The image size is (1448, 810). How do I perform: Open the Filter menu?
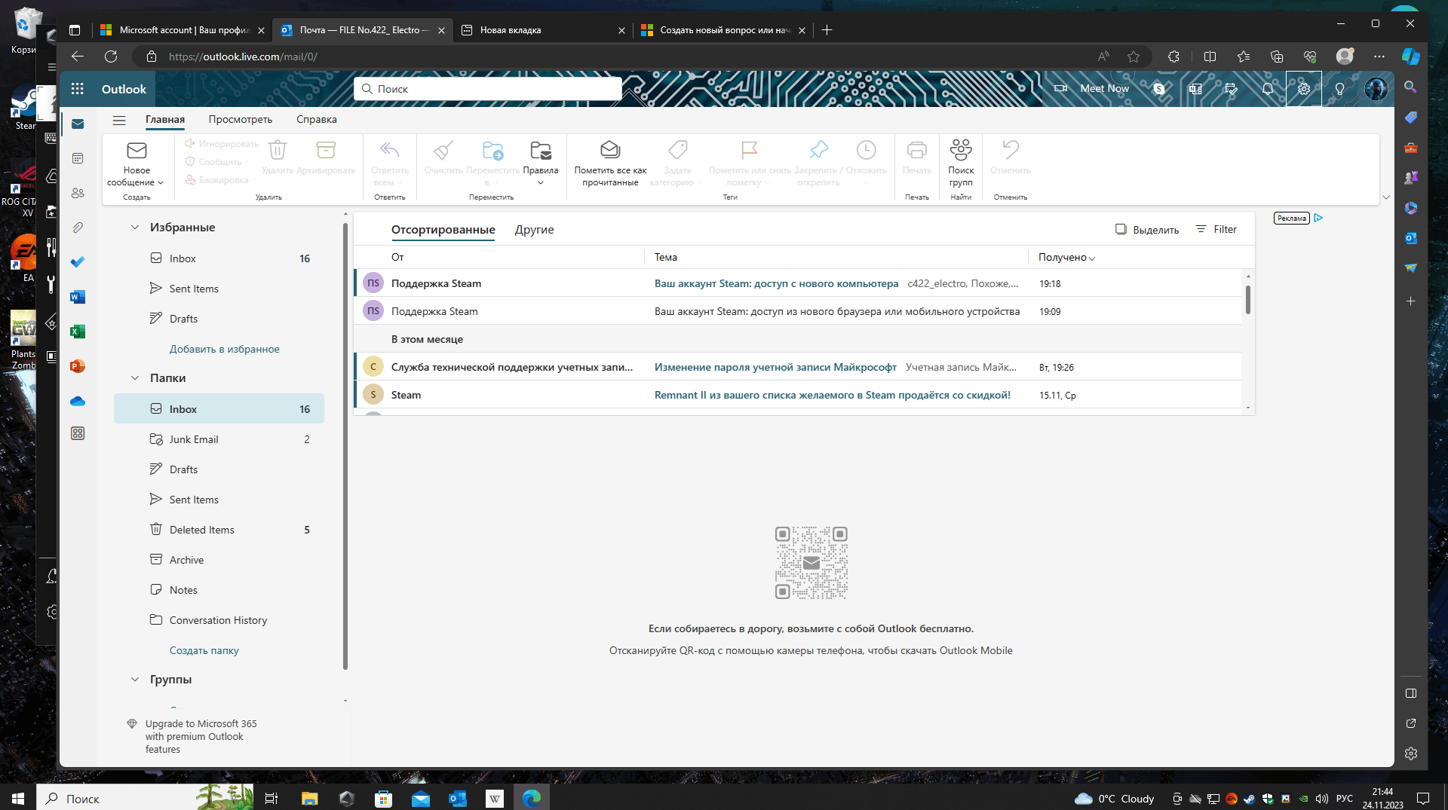(x=1216, y=229)
